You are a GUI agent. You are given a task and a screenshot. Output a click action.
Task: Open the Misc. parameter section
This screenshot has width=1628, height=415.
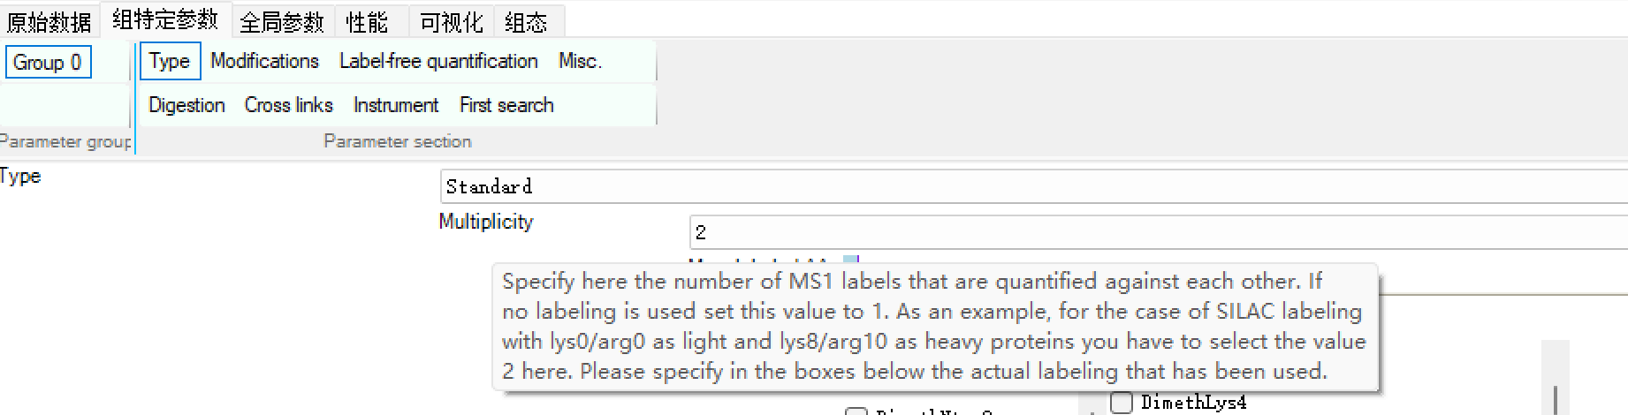[x=580, y=61]
